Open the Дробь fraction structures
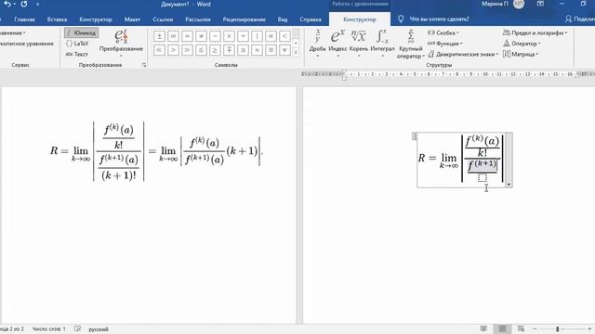The image size is (595, 334). coord(318,43)
